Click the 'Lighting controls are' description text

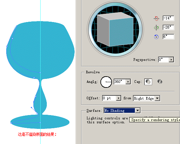pyautogui.click(x=107, y=118)
